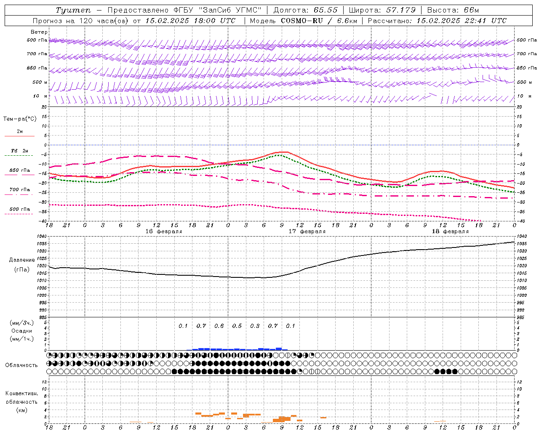The image size is (539, 431).
Task: Click the "Ветер" wind panel label
Action: 39,32
